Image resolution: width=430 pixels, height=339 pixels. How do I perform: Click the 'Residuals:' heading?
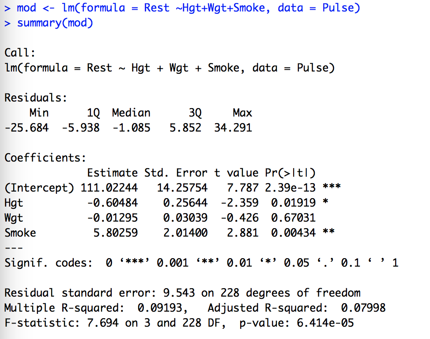click(x=36, y=98)
